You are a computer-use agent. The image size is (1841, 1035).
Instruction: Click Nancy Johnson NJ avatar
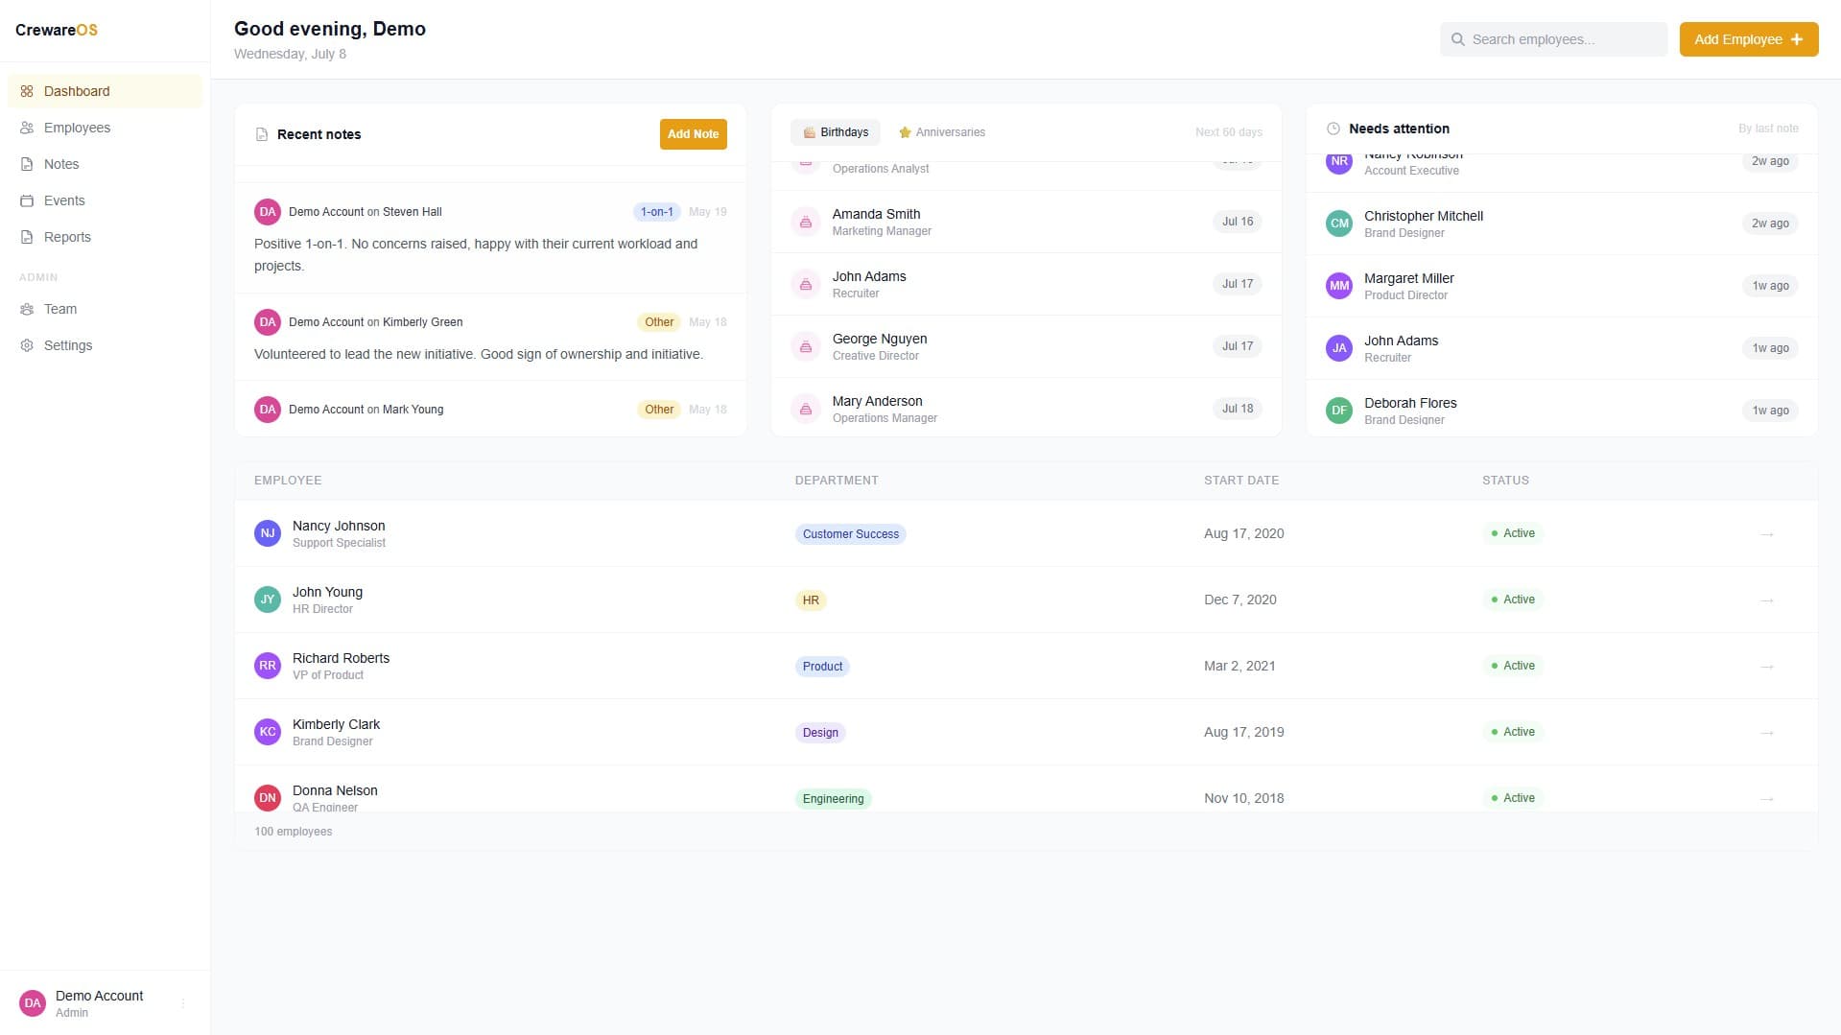pyautogui.click(x=268, y=533)
